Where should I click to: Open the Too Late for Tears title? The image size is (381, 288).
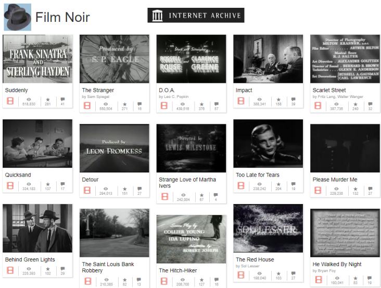(x=258, y=175)
